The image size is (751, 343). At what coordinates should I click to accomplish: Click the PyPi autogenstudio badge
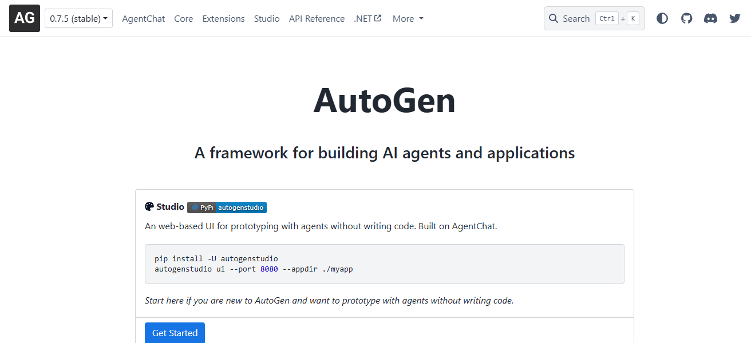227,208
